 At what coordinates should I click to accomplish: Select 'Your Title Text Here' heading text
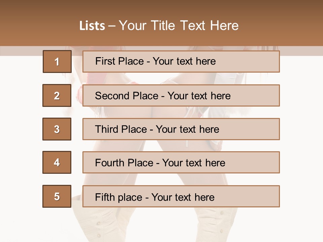(x=179, y=26)
